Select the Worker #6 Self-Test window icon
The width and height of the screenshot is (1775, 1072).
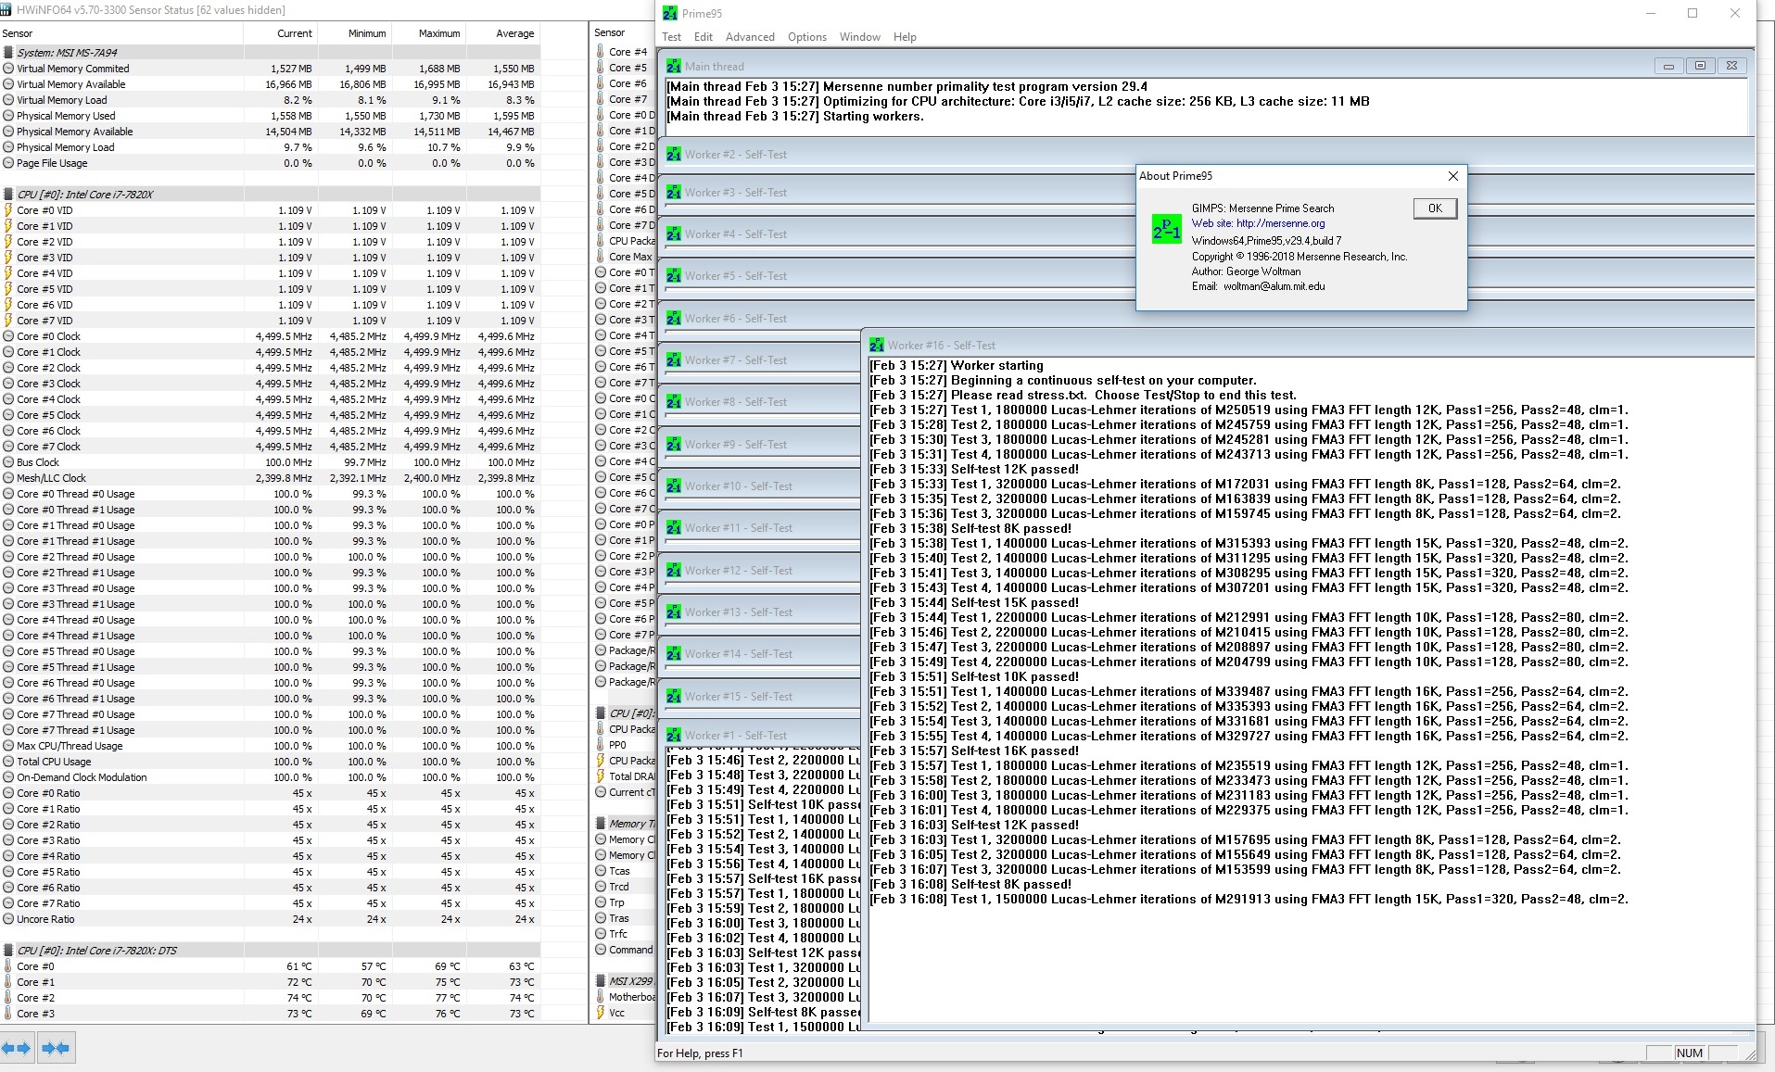(674, 319)
